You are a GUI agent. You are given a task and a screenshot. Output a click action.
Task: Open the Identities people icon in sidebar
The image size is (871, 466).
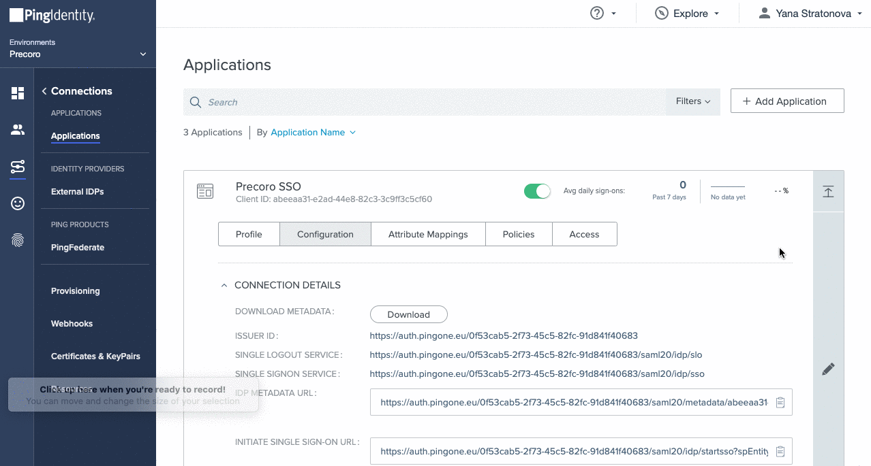point(18,129)
